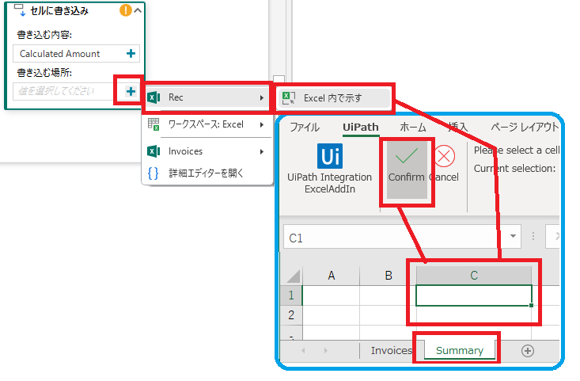Switch to the Invoices sheet tab

pos(392,351)
